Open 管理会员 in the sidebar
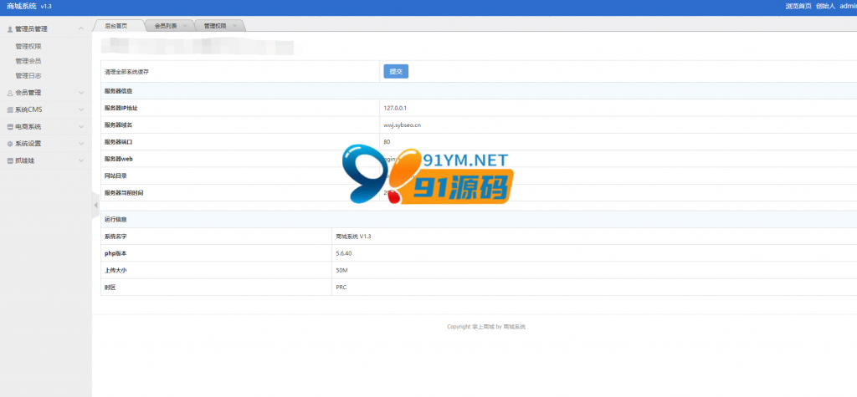The image size is (857, 397). click(x=28, y=61)
